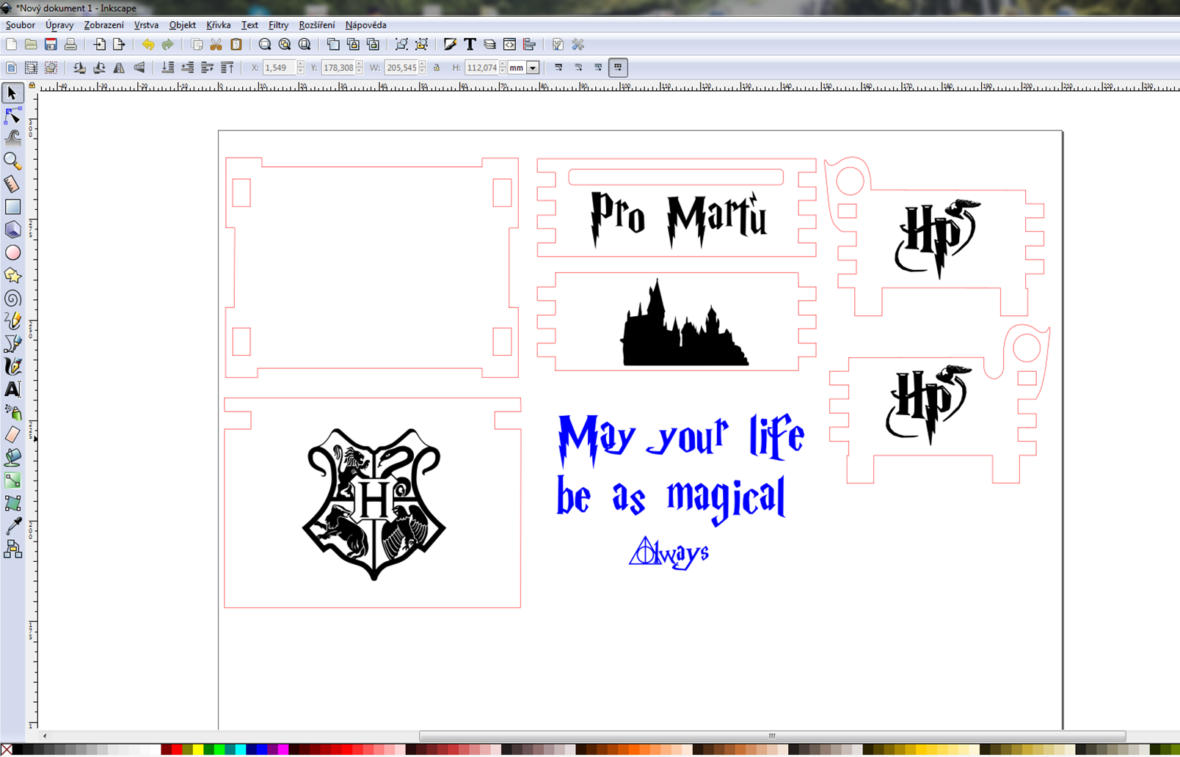
Task: Select the Gradient tool
Action: [12, 480]
